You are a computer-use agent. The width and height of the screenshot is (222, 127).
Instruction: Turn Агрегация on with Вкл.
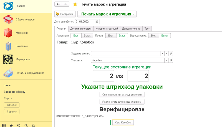point(76,36)
